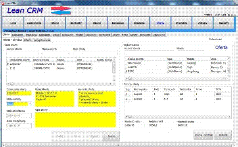The height and width of the screenshot is (147, 238).
Task: Edit the Oznaczenie oferty yellow field
Action: pyautogui.click(x=19, y=93)
